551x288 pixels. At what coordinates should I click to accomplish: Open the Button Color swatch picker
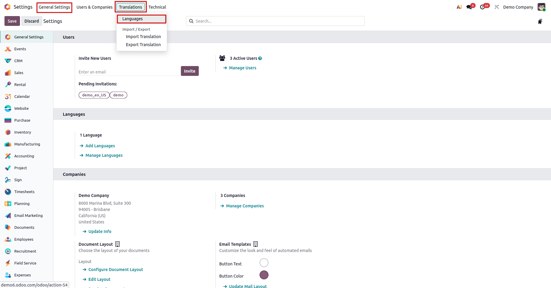point(264,275)
